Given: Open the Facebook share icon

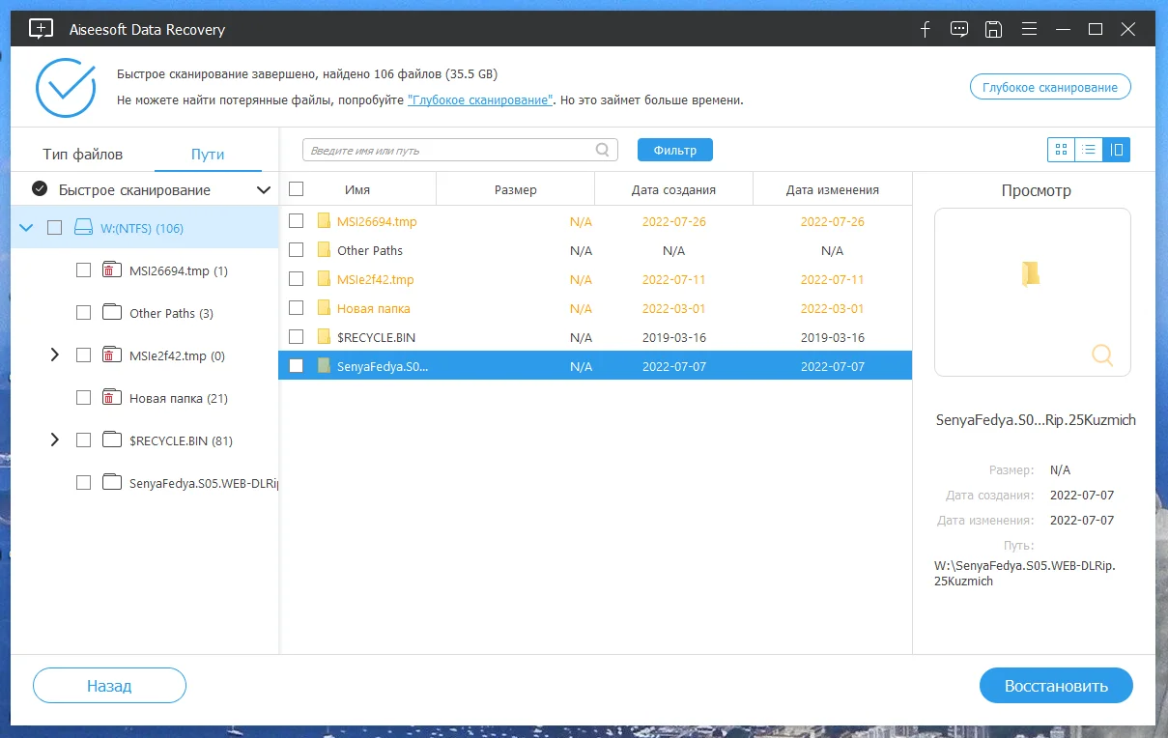Looking at the screenshot, I should click(x=925, y=29).
